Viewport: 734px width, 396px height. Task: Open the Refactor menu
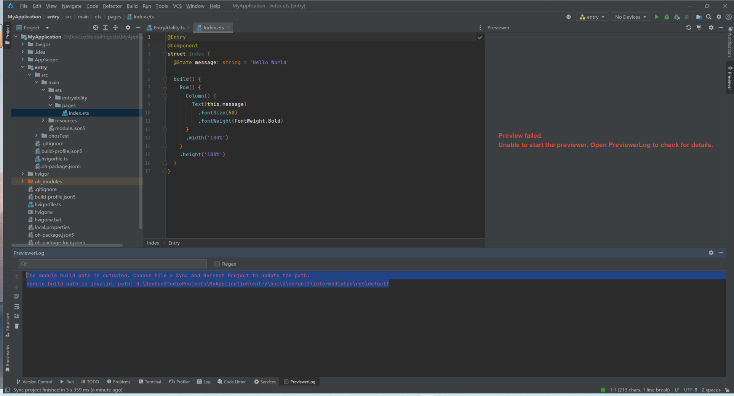(x=112, y=6)
